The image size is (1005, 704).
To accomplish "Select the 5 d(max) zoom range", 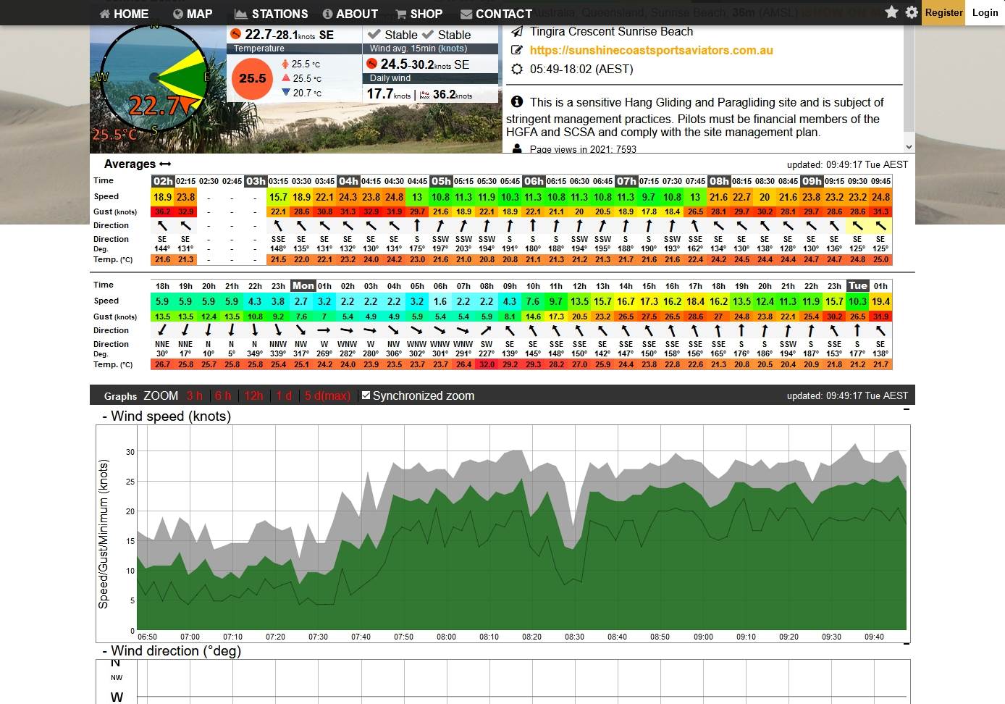I will (327, 396).
